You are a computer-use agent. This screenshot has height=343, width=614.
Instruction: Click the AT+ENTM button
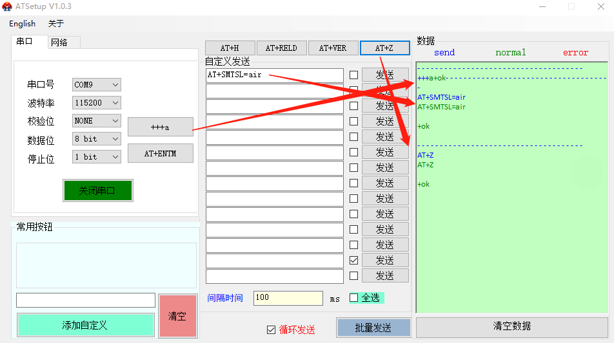coord(160,154)
